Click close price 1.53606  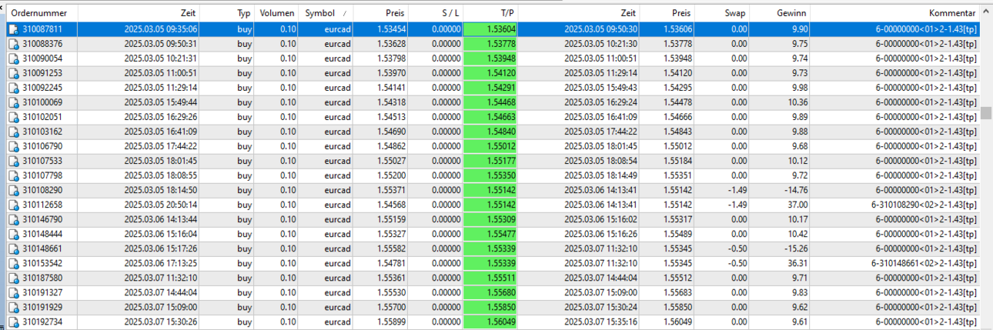pyautogui.click(x=677, y=29)
